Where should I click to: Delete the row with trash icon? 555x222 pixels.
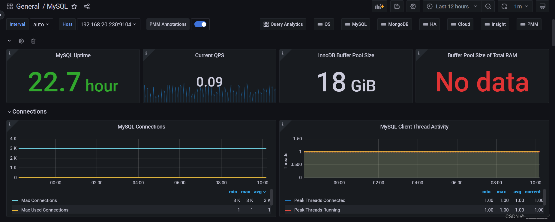33,41
